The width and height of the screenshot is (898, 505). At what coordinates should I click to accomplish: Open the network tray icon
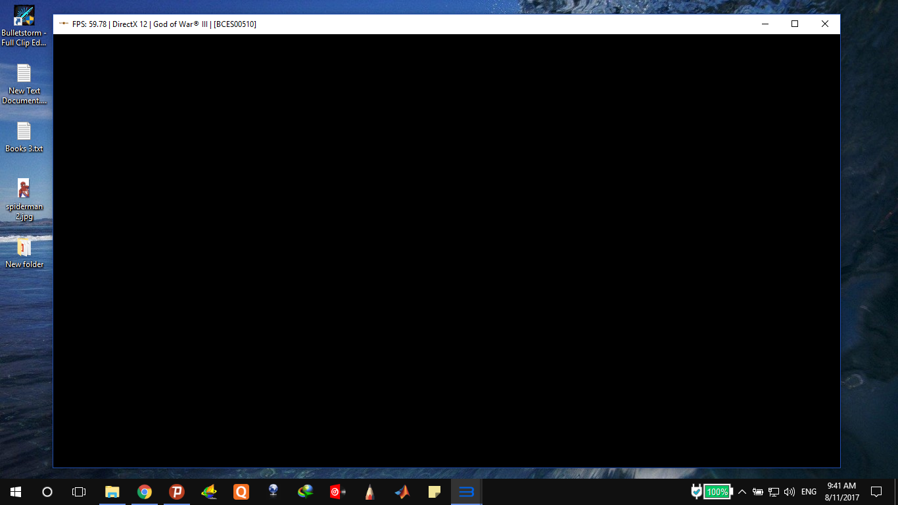pos(774,492)
